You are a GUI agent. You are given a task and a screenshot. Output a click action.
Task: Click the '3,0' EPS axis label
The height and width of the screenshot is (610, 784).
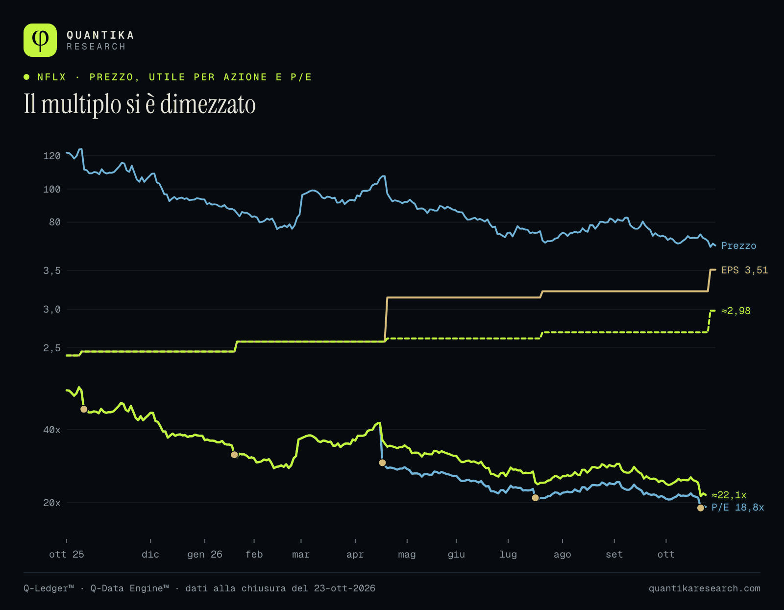(52, 309)
